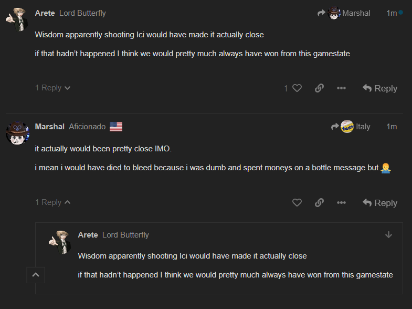Open Arete's avatar in the embedded reply
This screenshot has height=309, width=412.
[x=60, y=241]
